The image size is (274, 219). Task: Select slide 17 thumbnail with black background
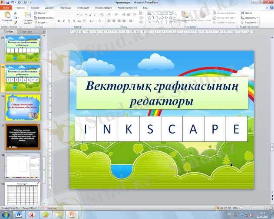[x=23, y=137]
